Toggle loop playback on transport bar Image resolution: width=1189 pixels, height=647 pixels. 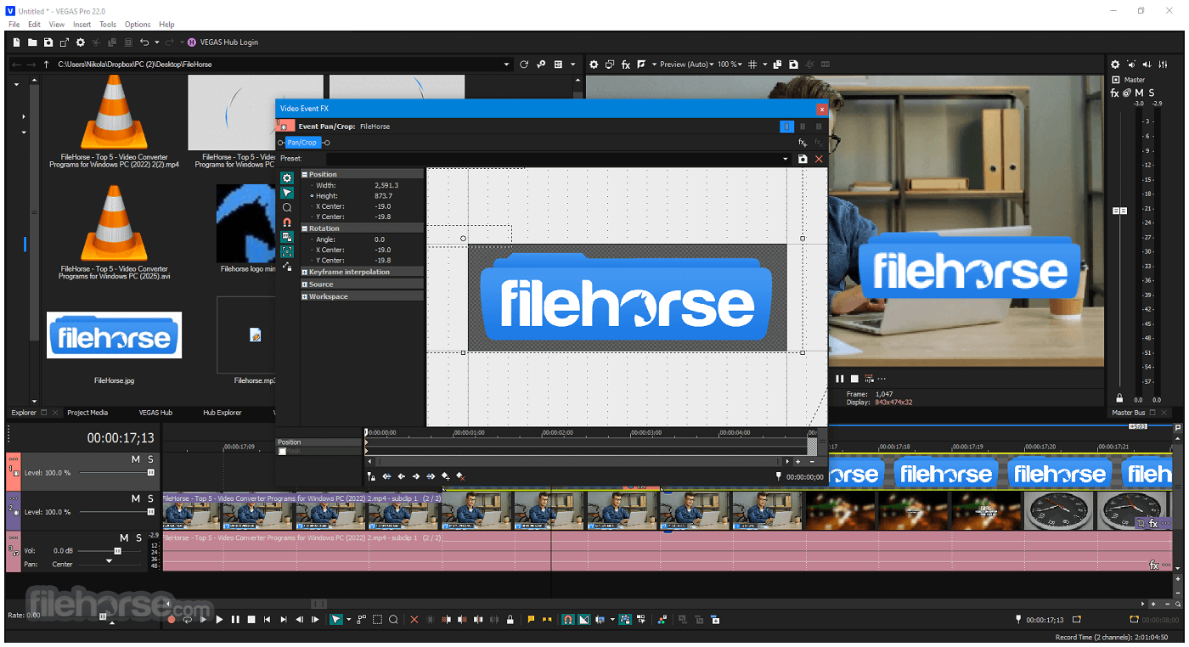187,620
